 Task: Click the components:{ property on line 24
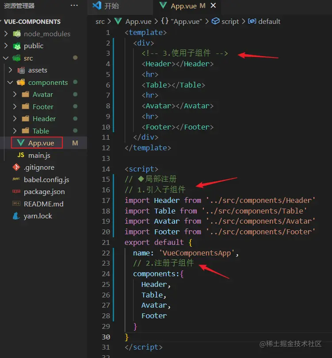(x=158, y=274)
